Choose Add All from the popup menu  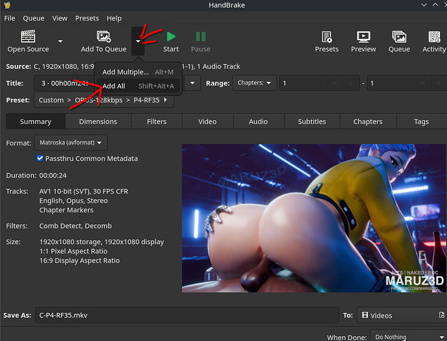click(x=138, y=86)
